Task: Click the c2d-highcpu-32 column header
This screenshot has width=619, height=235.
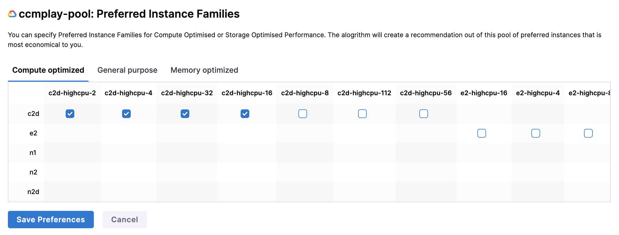Action: [x=187, y=93]
